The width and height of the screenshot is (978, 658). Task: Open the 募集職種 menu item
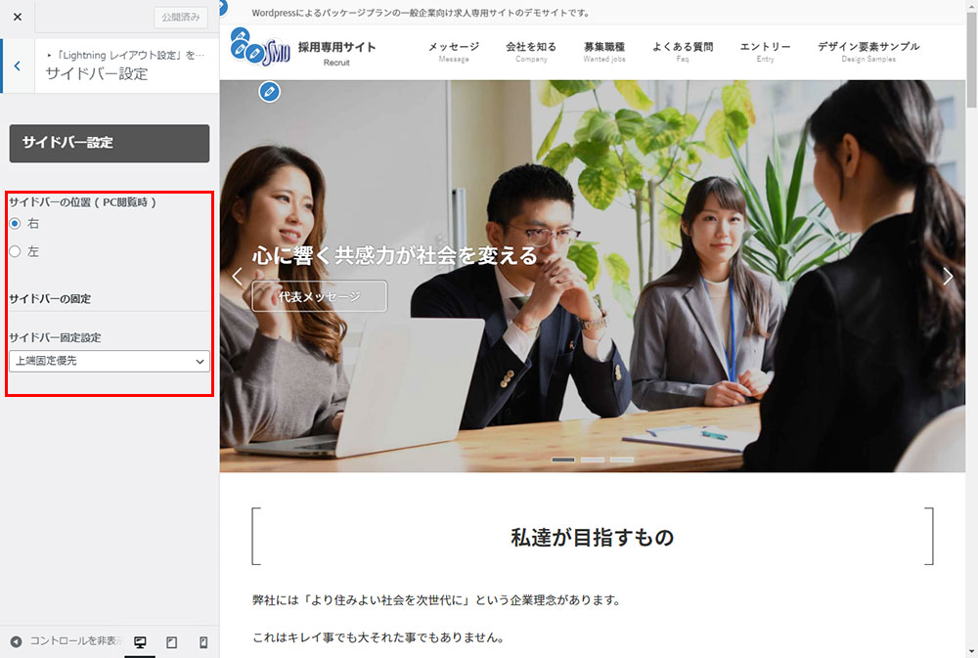[x=603, y=52]
